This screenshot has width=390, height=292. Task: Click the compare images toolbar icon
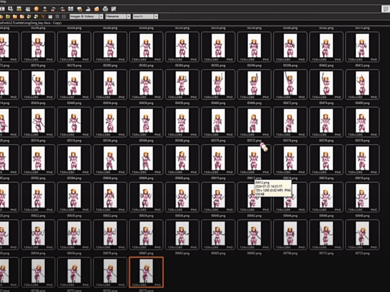(71, 9)
